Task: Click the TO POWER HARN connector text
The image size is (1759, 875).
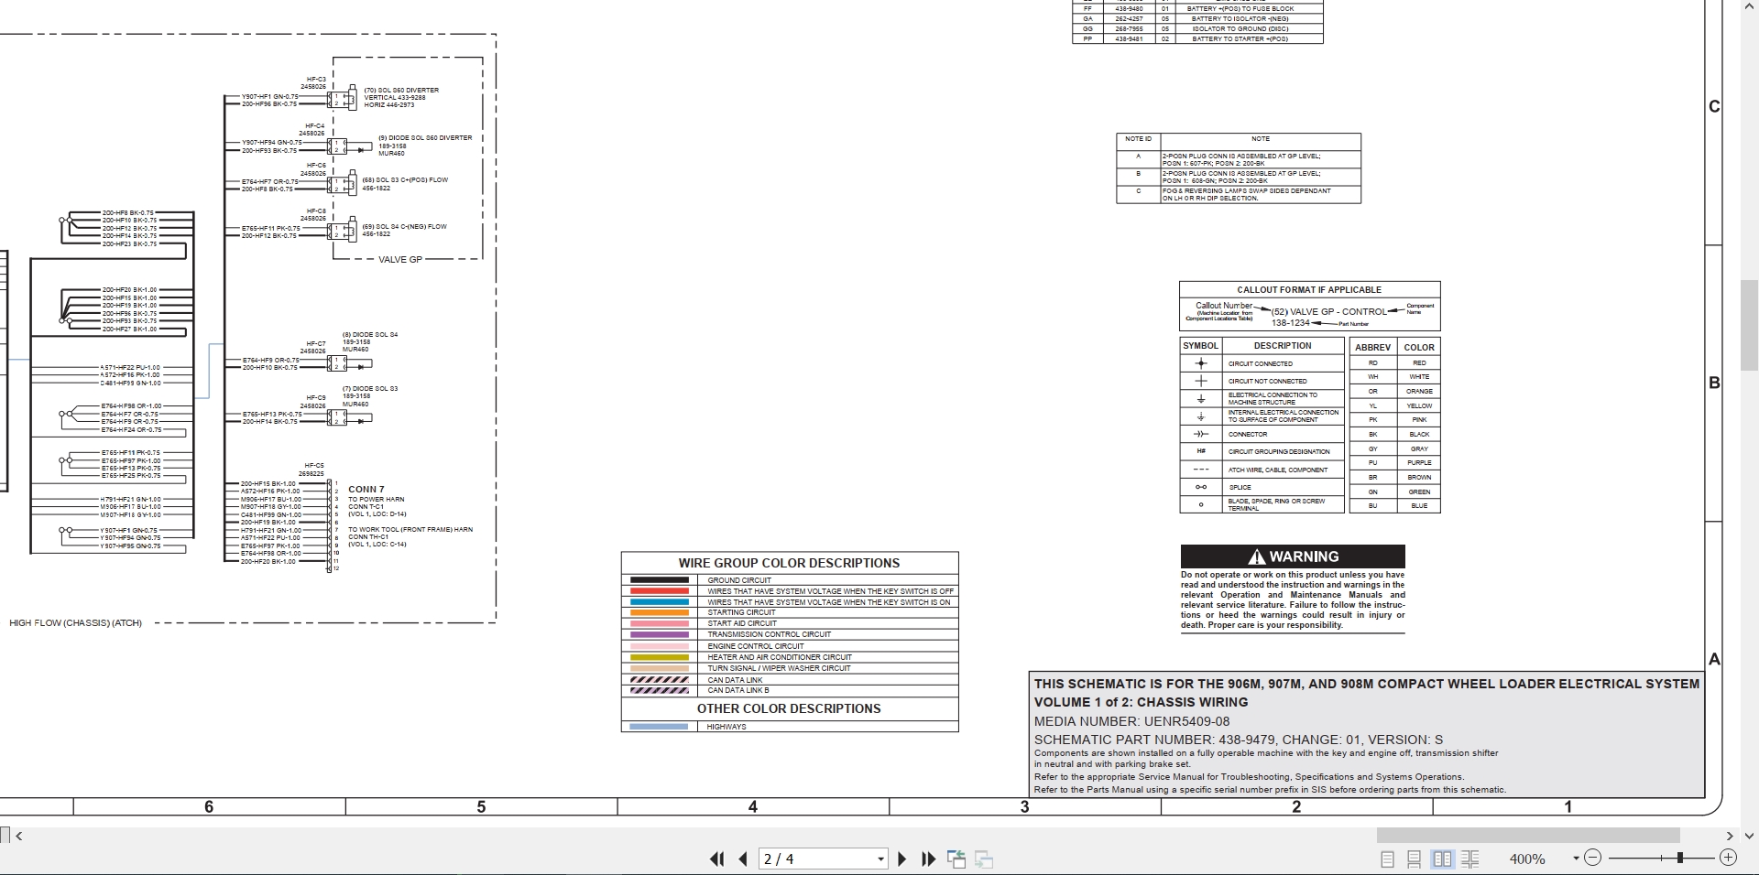Action: point(376,500)
